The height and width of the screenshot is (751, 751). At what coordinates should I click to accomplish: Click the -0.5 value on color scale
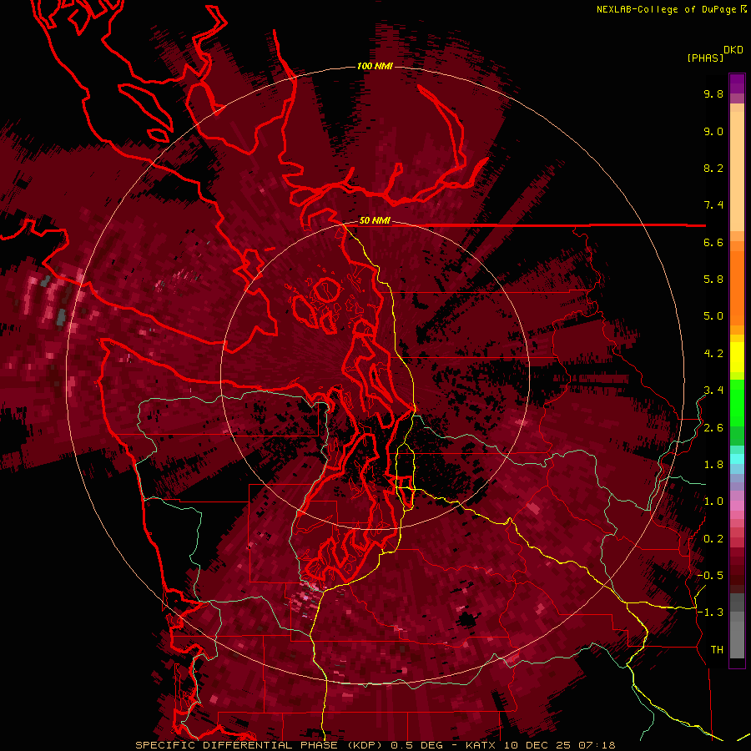coord(710,576)
